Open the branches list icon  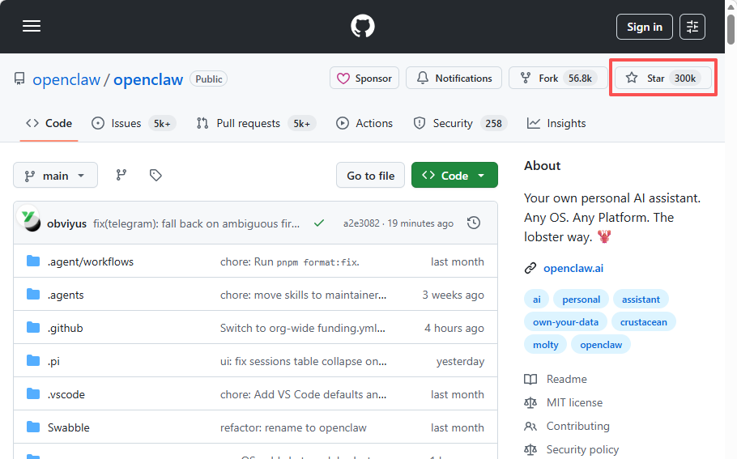[121, 175]
